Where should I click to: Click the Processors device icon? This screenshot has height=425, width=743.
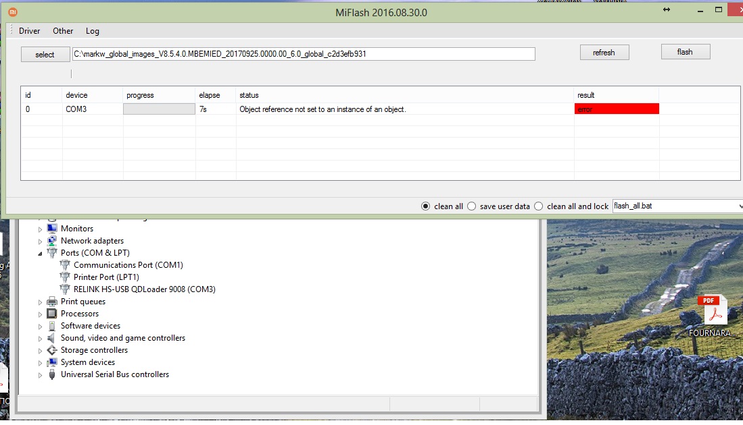[x=52, y=314]
